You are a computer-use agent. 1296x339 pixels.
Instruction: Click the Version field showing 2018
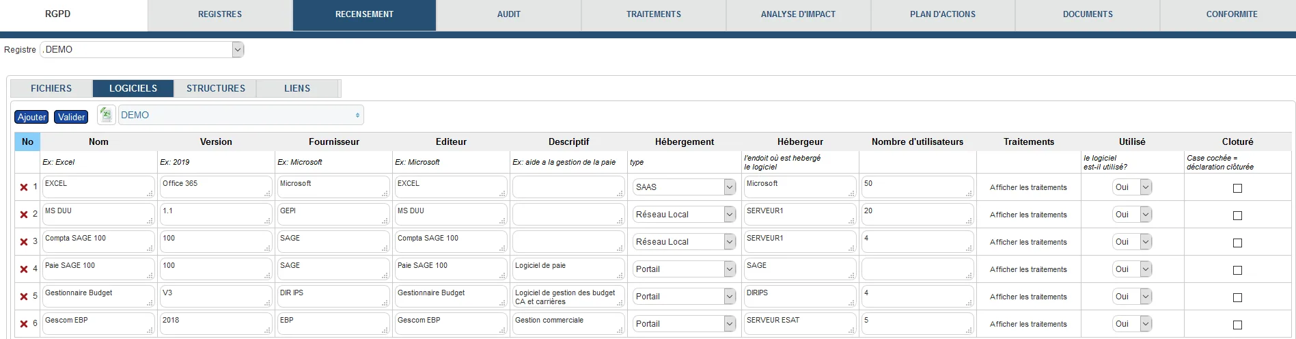click(216, 324)
